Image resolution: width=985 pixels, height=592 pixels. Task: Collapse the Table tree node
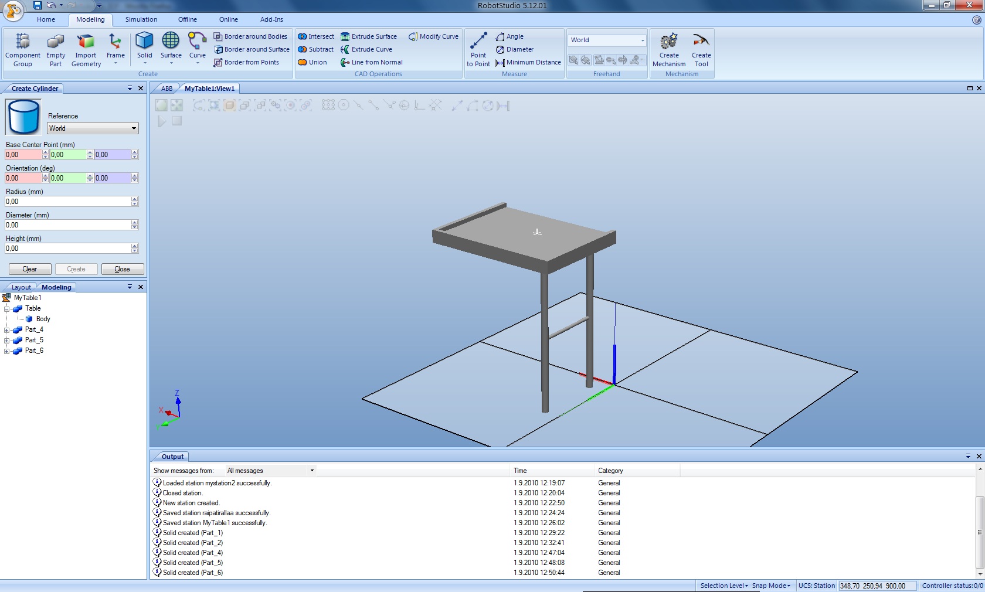coord(7,309)
